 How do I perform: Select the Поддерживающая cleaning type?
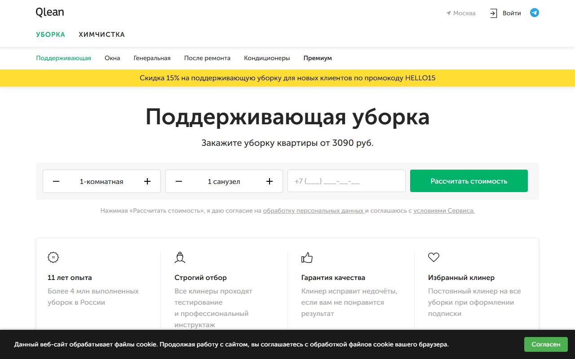[x=64, y=58]
